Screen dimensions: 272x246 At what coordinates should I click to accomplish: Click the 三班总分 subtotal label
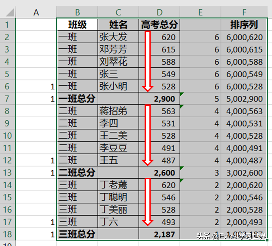point(77,234)
